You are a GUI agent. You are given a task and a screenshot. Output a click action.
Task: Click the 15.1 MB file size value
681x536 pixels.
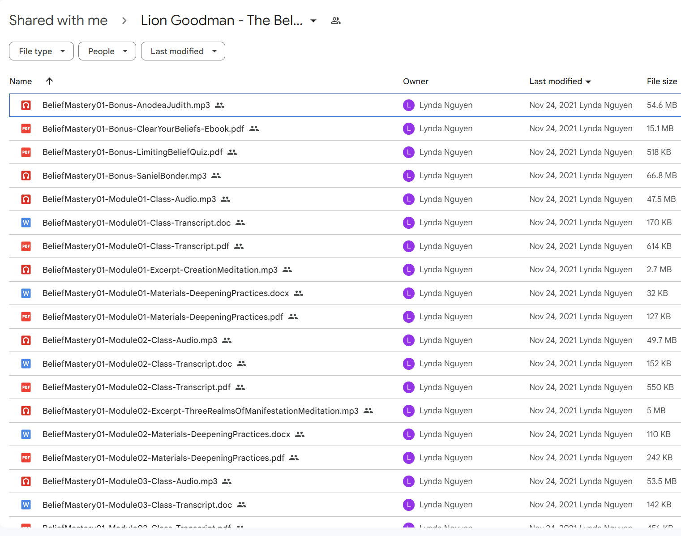(660, 129)
